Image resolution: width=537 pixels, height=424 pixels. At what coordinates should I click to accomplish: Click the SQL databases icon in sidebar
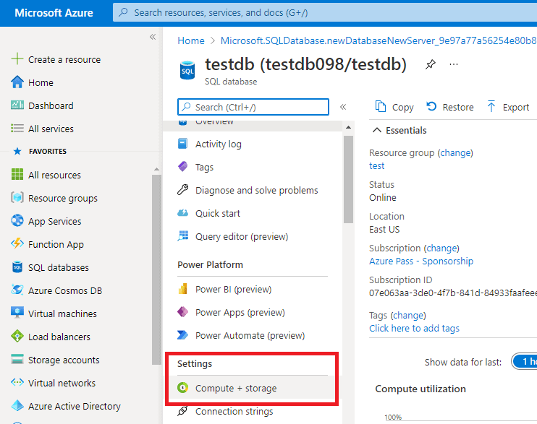[17, 267]
